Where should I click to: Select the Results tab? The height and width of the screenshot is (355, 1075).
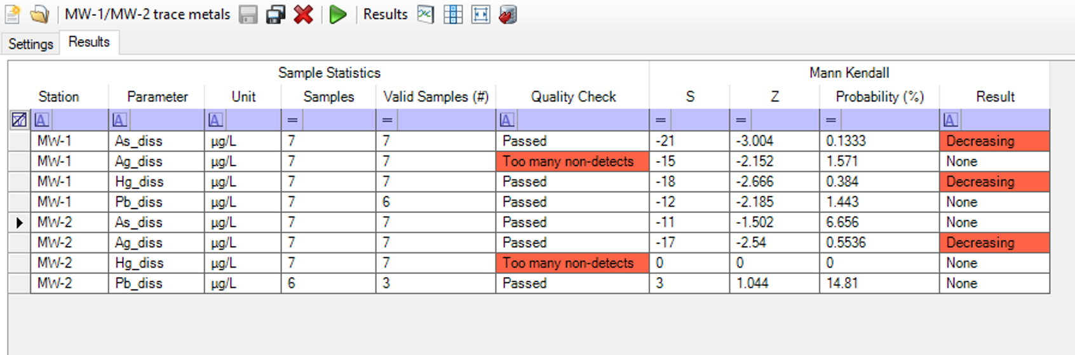coord(89,42)
